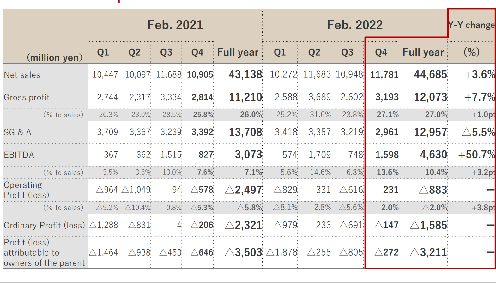Select the EBITDA row label

coord(19,155)
